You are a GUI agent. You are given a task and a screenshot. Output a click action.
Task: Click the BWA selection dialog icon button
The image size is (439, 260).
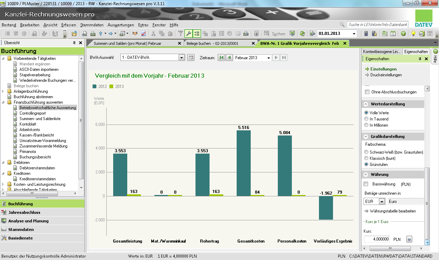point(191,57)
